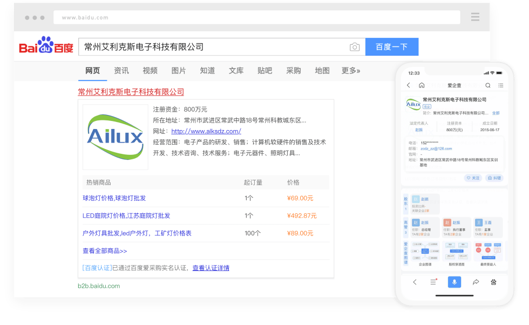Viewport: 529px width, 325px height.
Task: Select the 网页 tab
Action: click(x=92, y=71)
